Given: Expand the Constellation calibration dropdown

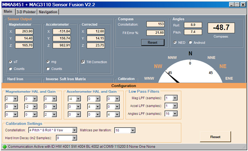Looking at the screenshot, I should 74,130.
